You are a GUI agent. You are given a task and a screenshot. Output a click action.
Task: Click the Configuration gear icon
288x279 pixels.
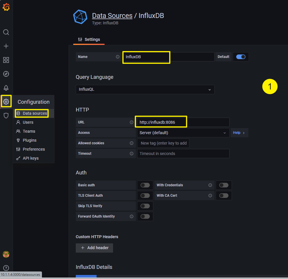click(x=6, y=101)
